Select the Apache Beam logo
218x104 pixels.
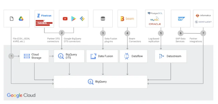click(x=127, y=19)
